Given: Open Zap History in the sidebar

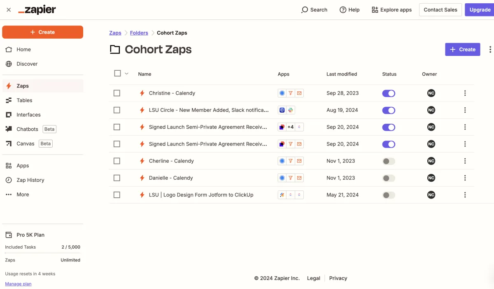Looking at the screenshot, I should coord(43,180).
